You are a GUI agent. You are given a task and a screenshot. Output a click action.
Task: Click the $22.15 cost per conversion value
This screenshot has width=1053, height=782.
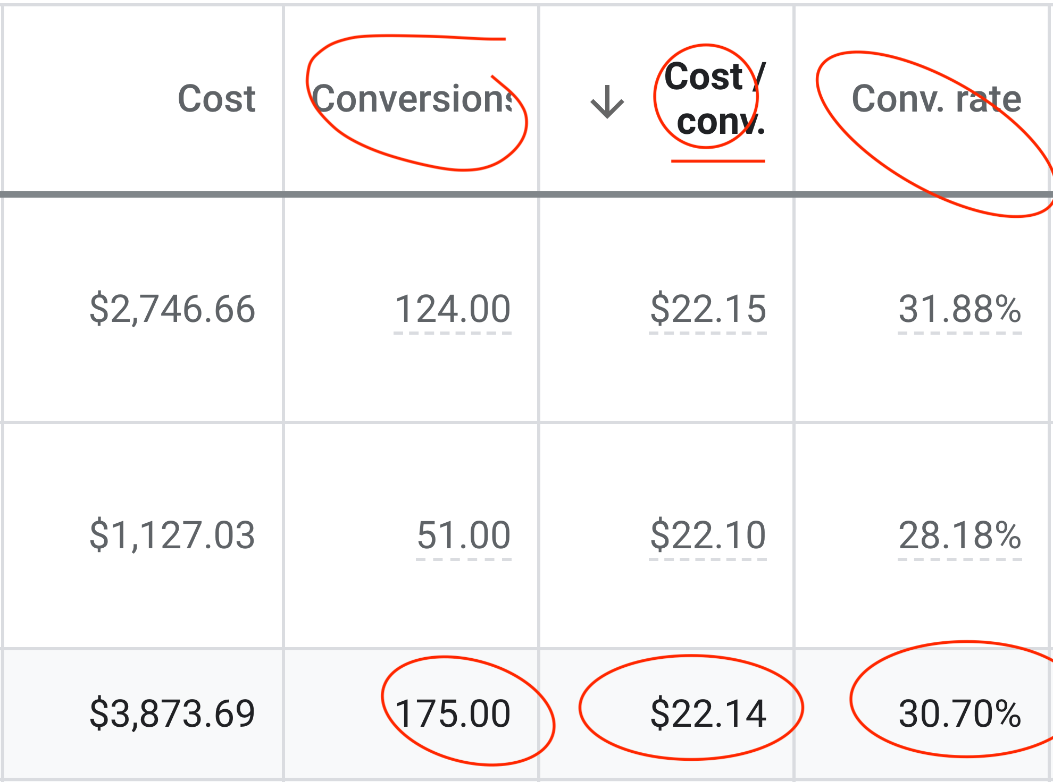[708, 309]
